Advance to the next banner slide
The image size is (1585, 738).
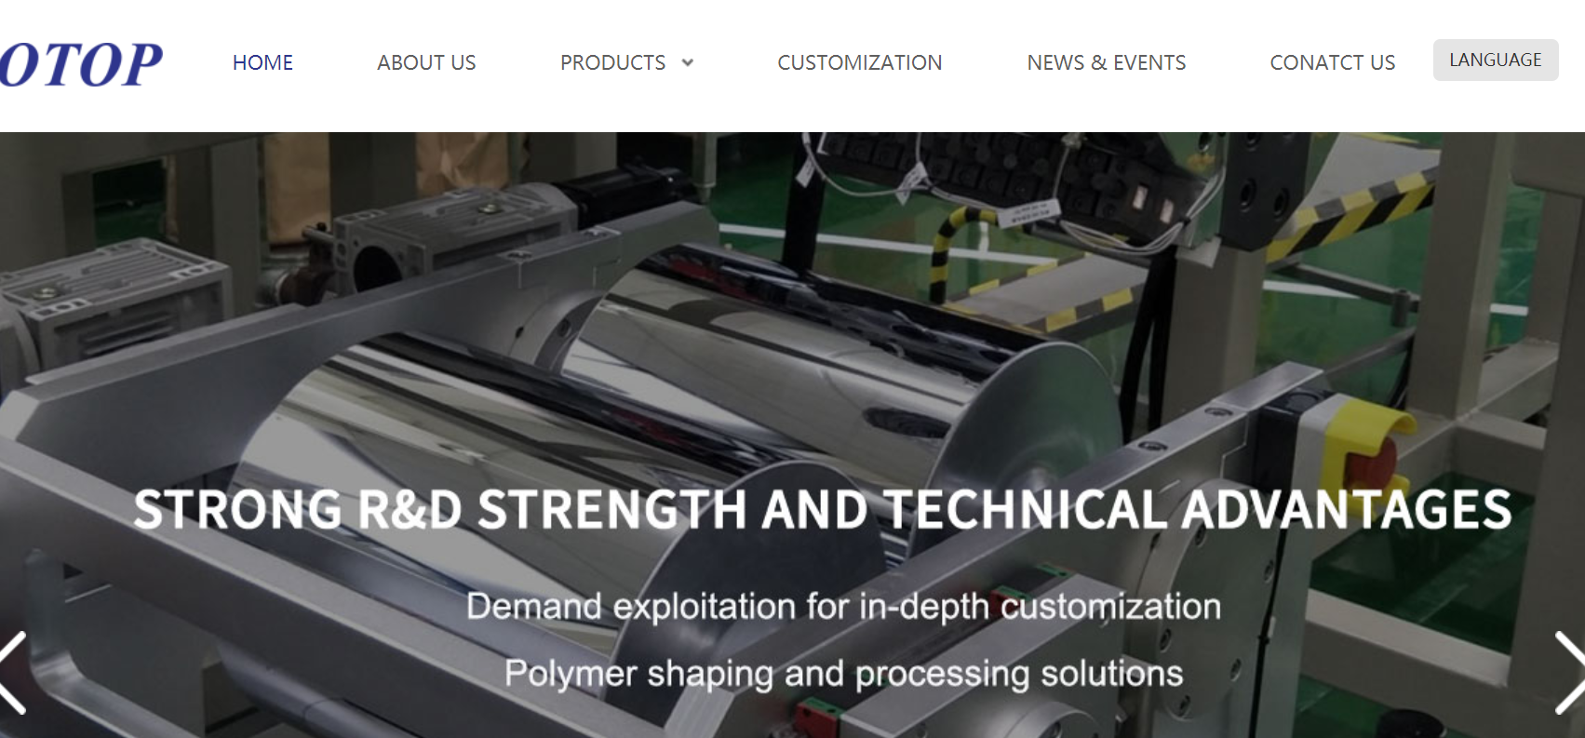(x=1570, y=673)
